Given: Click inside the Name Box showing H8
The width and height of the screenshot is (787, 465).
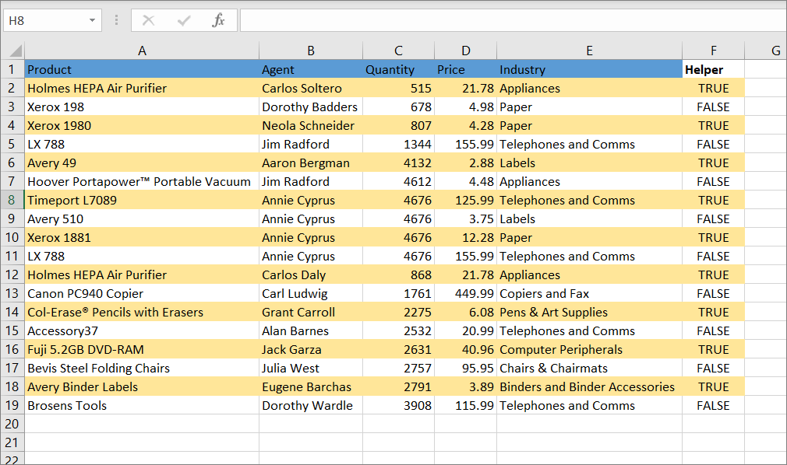Looking at the screenshot, I should pyautogui.click(x=45, y=20).
